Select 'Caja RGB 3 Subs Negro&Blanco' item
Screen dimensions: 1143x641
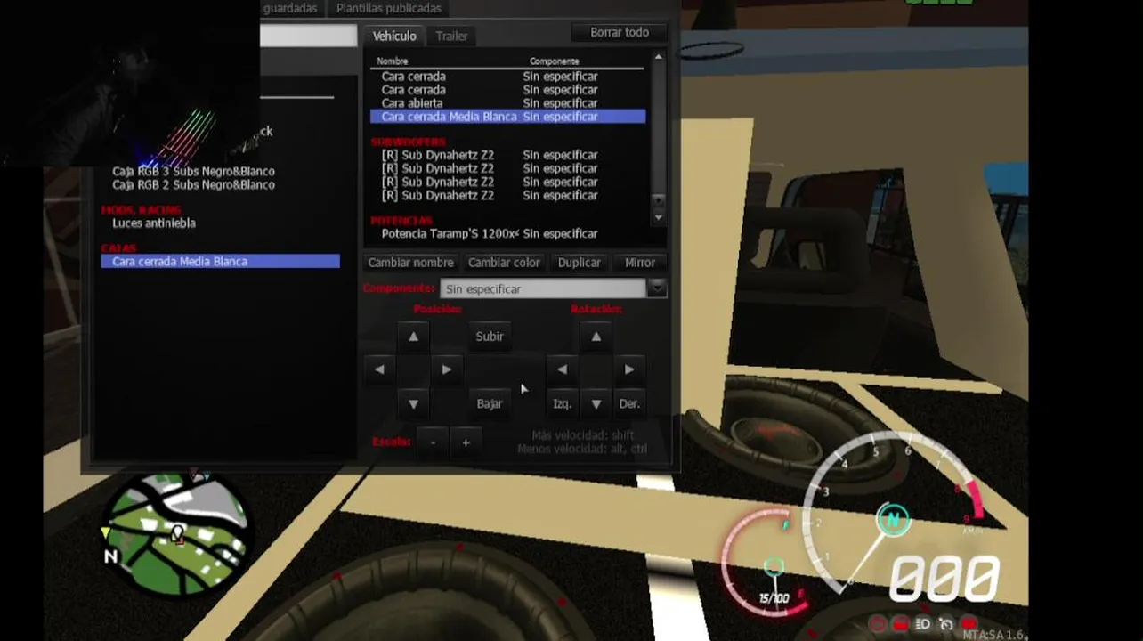point(193,171)
